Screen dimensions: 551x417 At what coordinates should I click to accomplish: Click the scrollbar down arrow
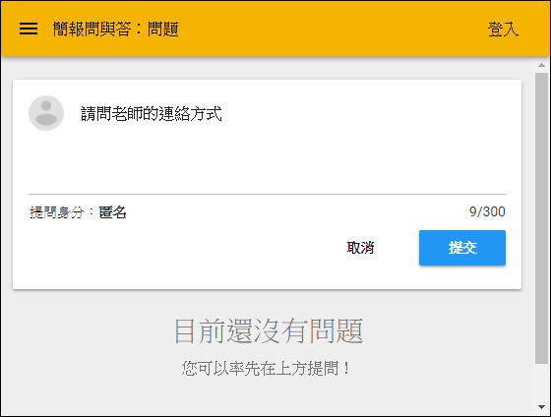[x=541, y=407]
